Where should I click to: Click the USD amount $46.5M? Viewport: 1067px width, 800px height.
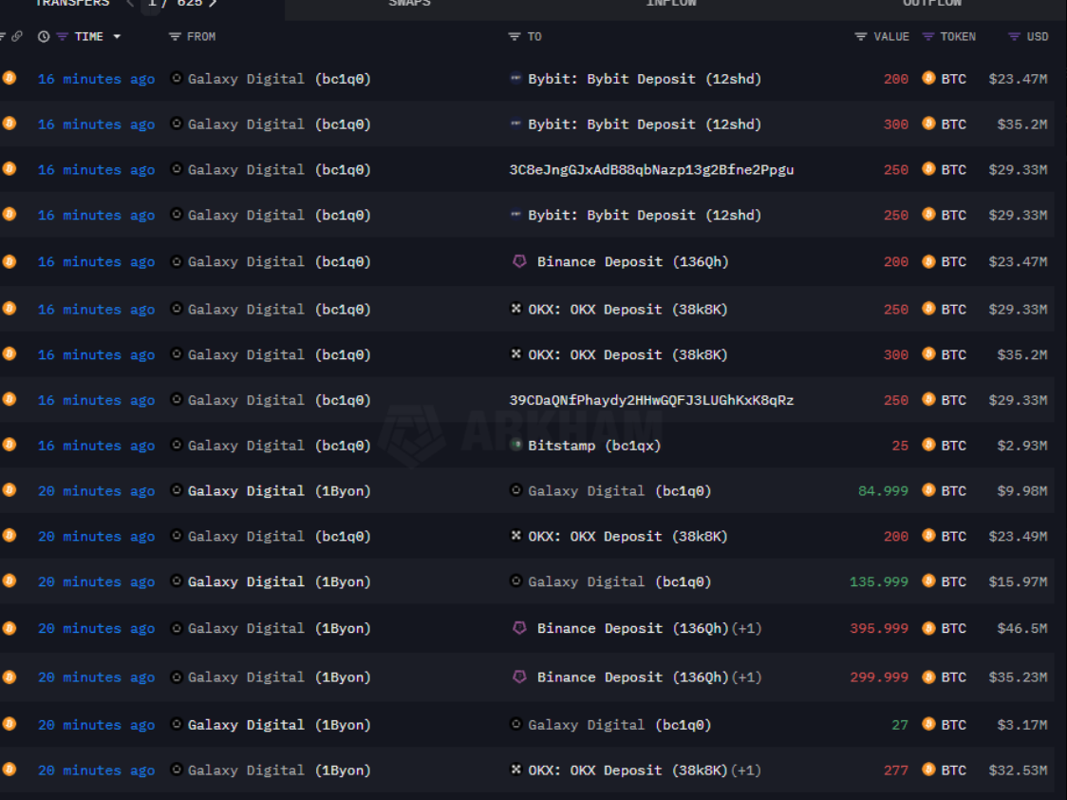point(1022,628)
